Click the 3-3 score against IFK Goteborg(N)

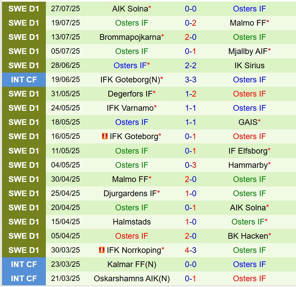(190, 80)
